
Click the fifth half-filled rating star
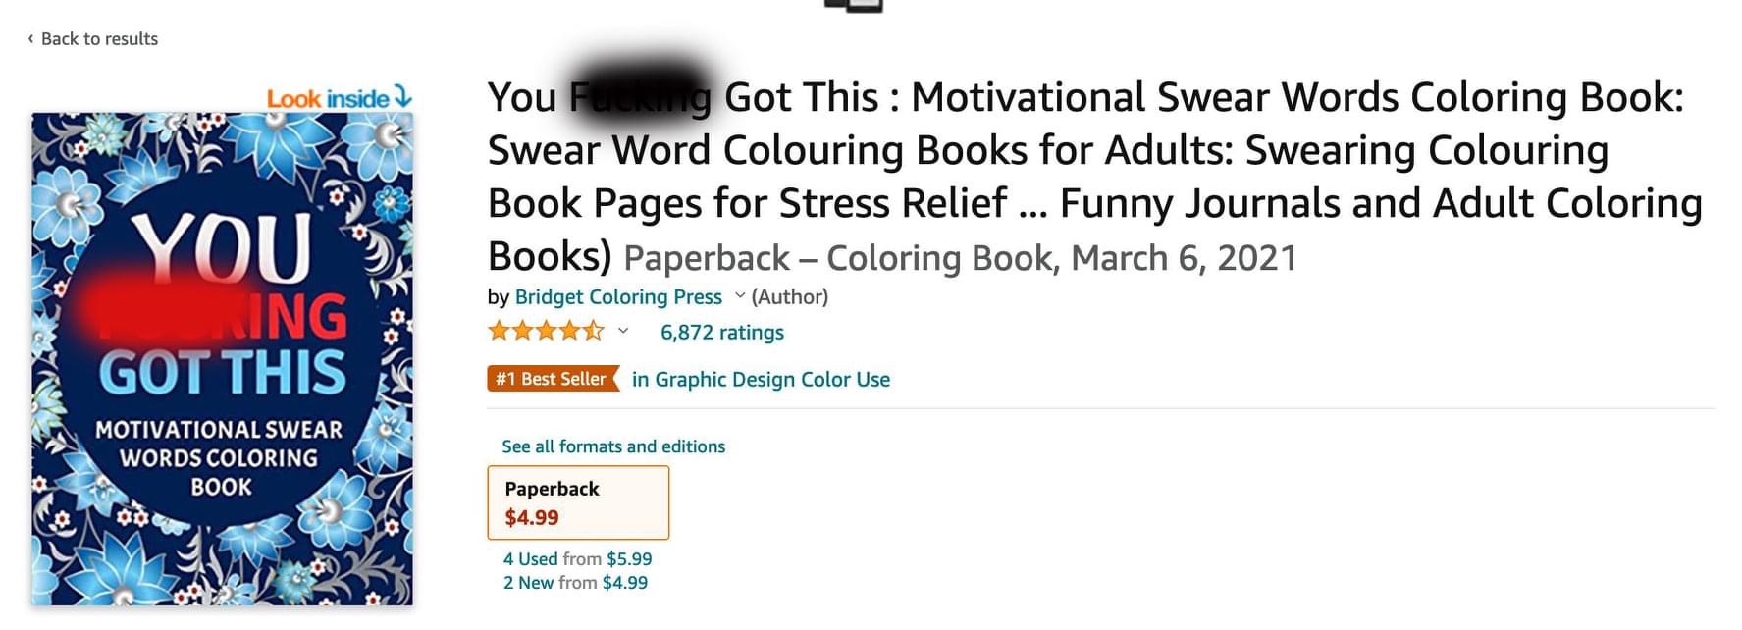pyautogui.click(x=593, y=331)
